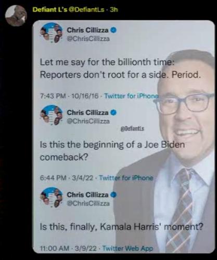Click verified badge on first Cillizza tweet
This screenshot has width=217, height=260.
(113, 30)
